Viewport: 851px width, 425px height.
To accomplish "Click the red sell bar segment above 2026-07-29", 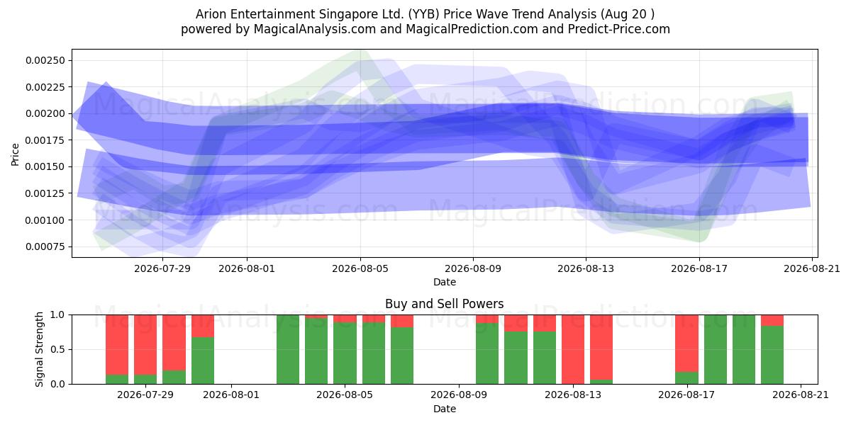I will (145, 344).
